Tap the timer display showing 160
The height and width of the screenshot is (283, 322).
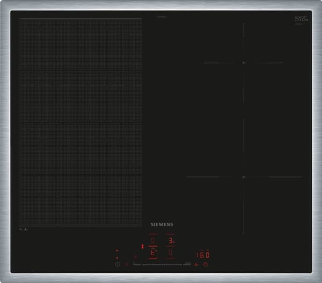tap(202, 255)
